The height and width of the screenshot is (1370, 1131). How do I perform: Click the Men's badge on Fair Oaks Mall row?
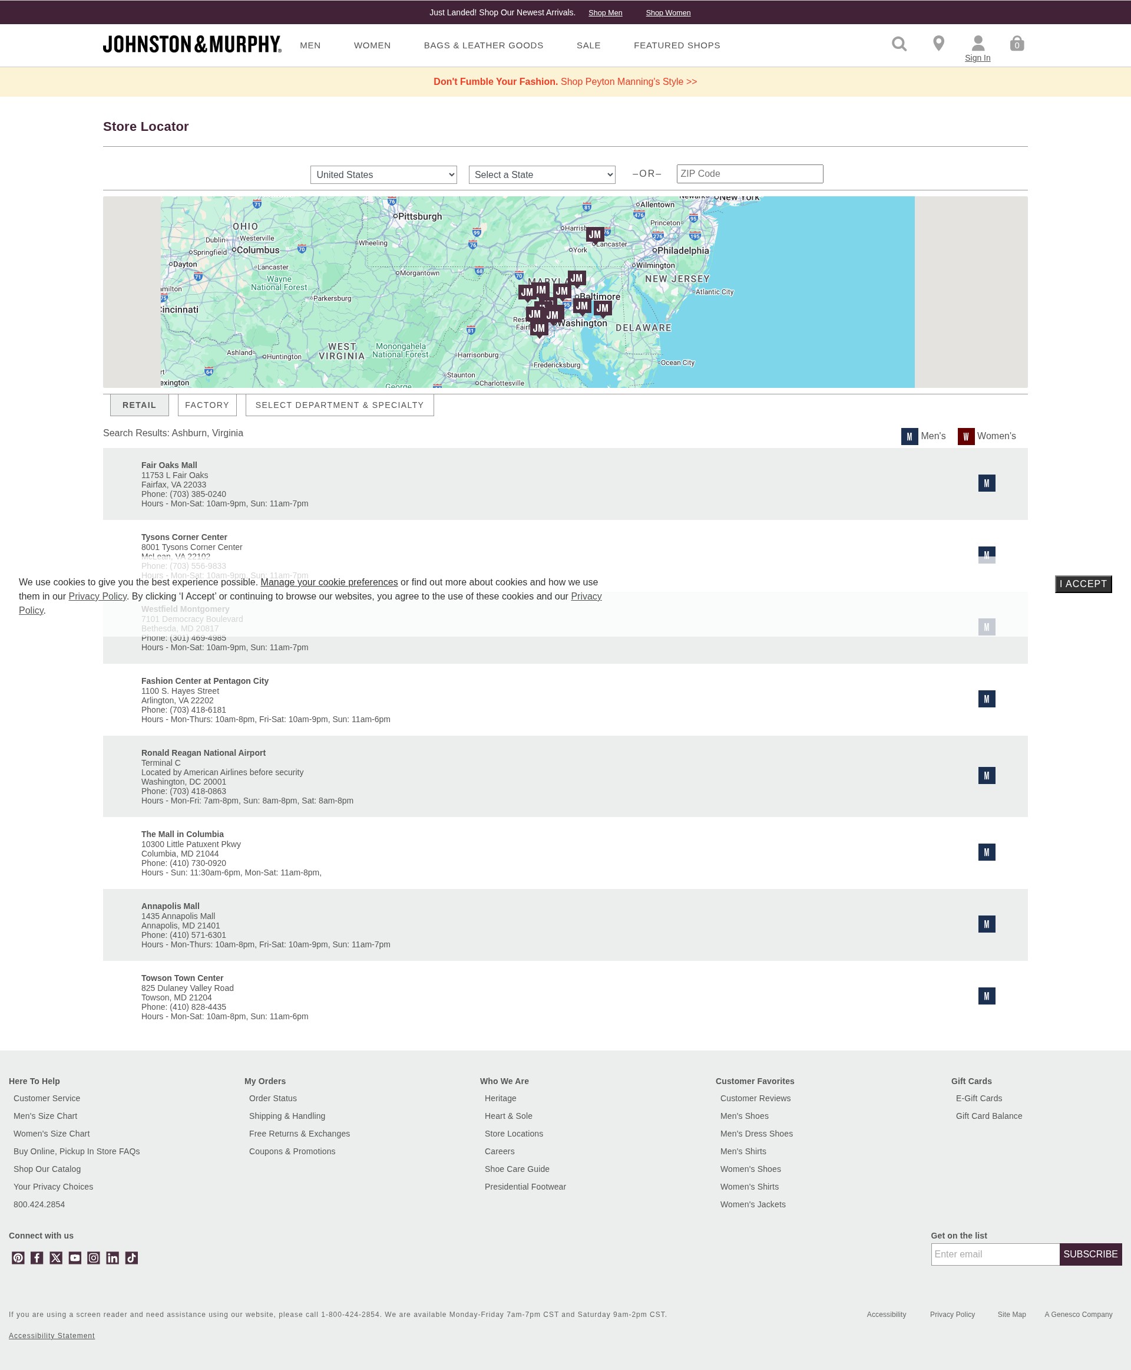click(986, 483)
